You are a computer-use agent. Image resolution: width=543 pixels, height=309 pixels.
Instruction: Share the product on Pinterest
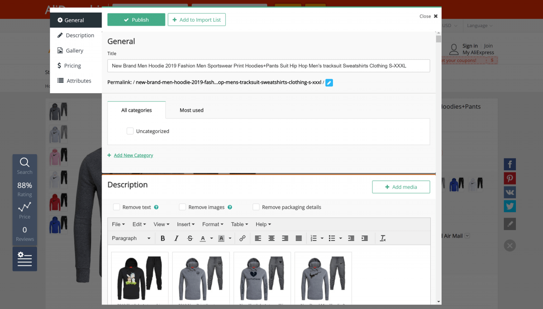pyautogui.click(x=510, y=178)
